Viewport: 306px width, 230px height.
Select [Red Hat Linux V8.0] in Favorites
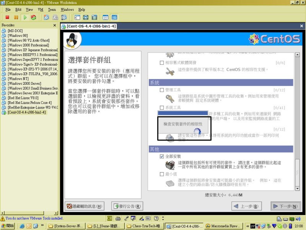(x=23, y=98)
